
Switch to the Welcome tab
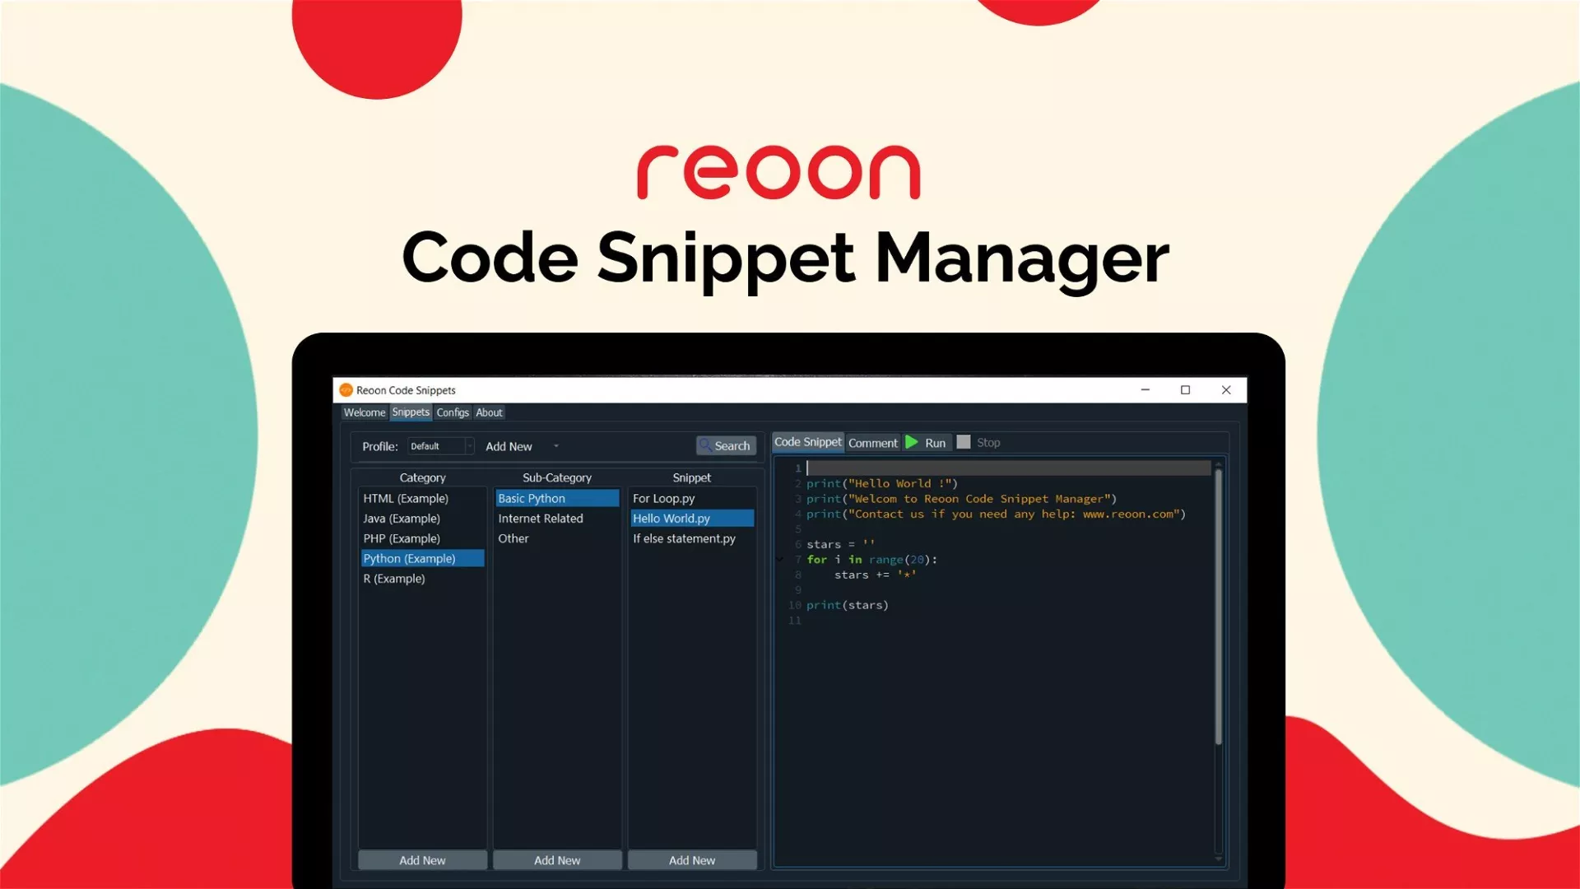364,412
